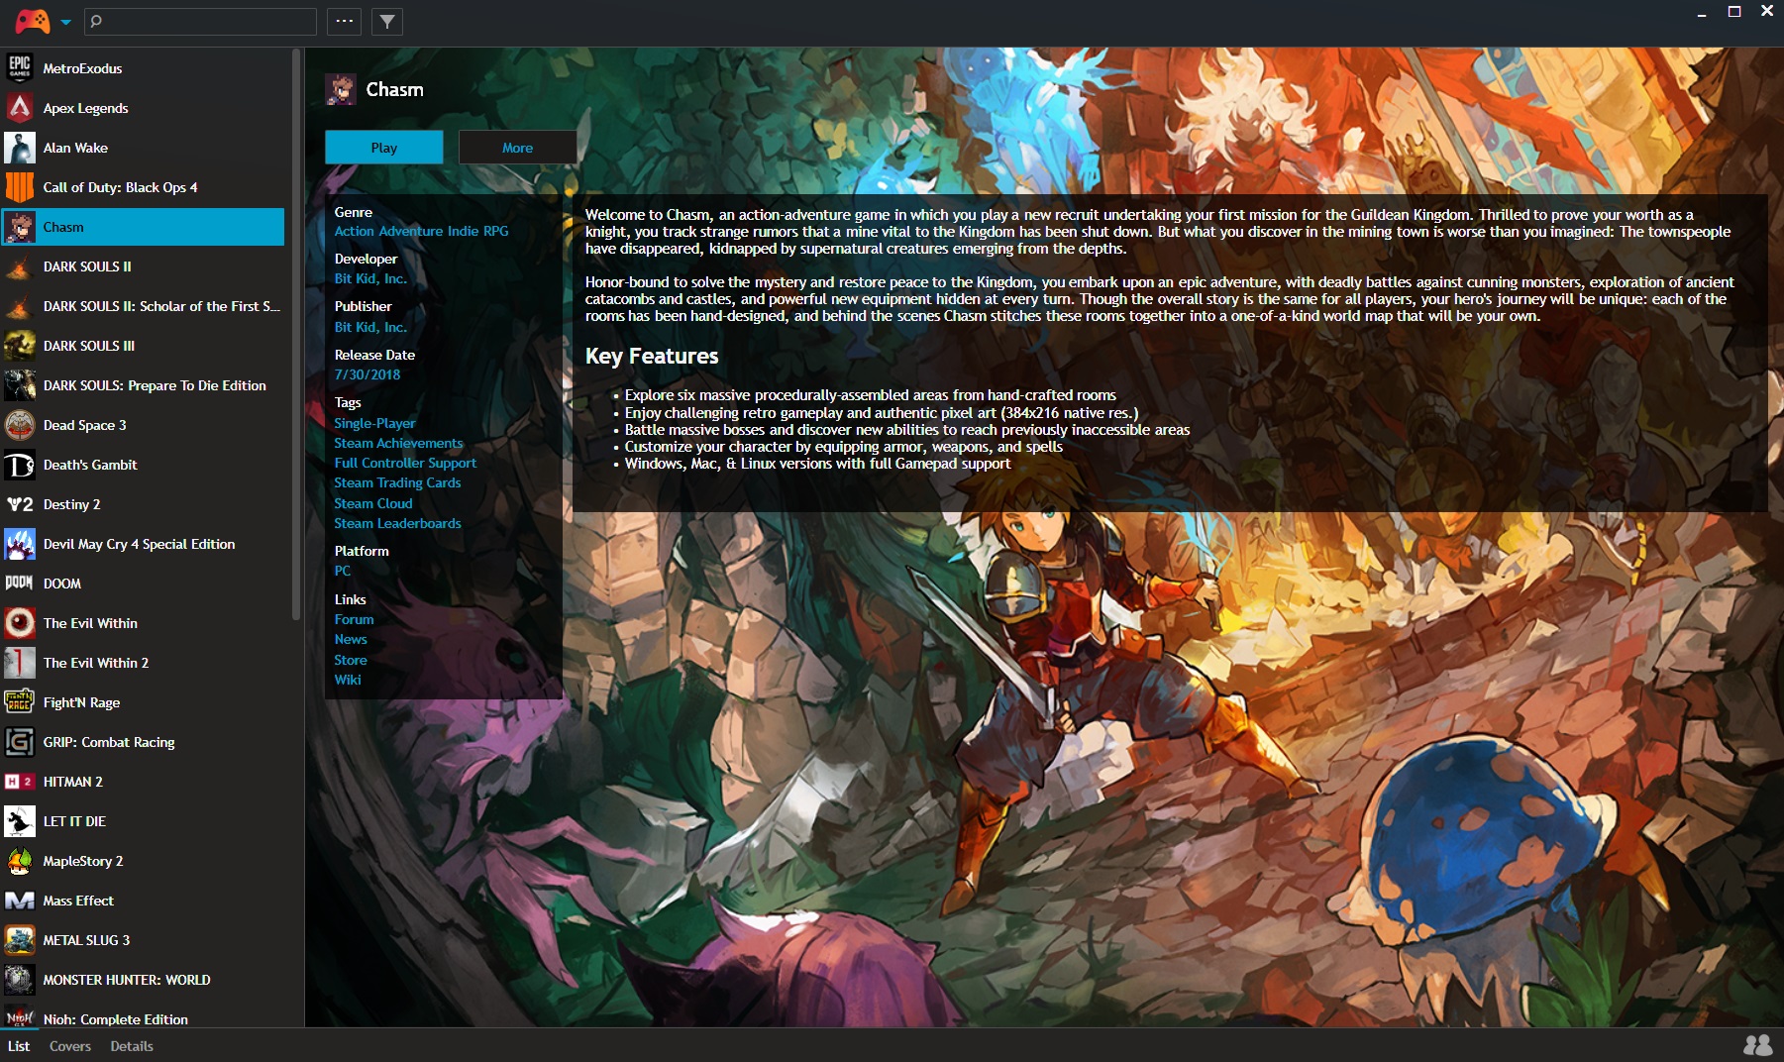Click the Call of Duty: Black Ops 4 icon
Viewport: 1784px width, 1062px height.
[x=20, y=187]
